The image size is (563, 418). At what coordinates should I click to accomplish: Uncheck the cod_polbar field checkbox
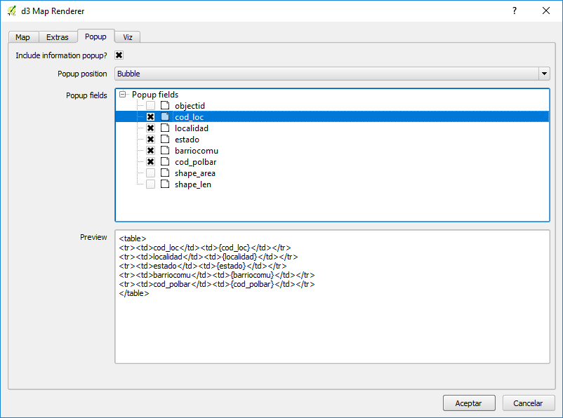(x=150, y=162)
